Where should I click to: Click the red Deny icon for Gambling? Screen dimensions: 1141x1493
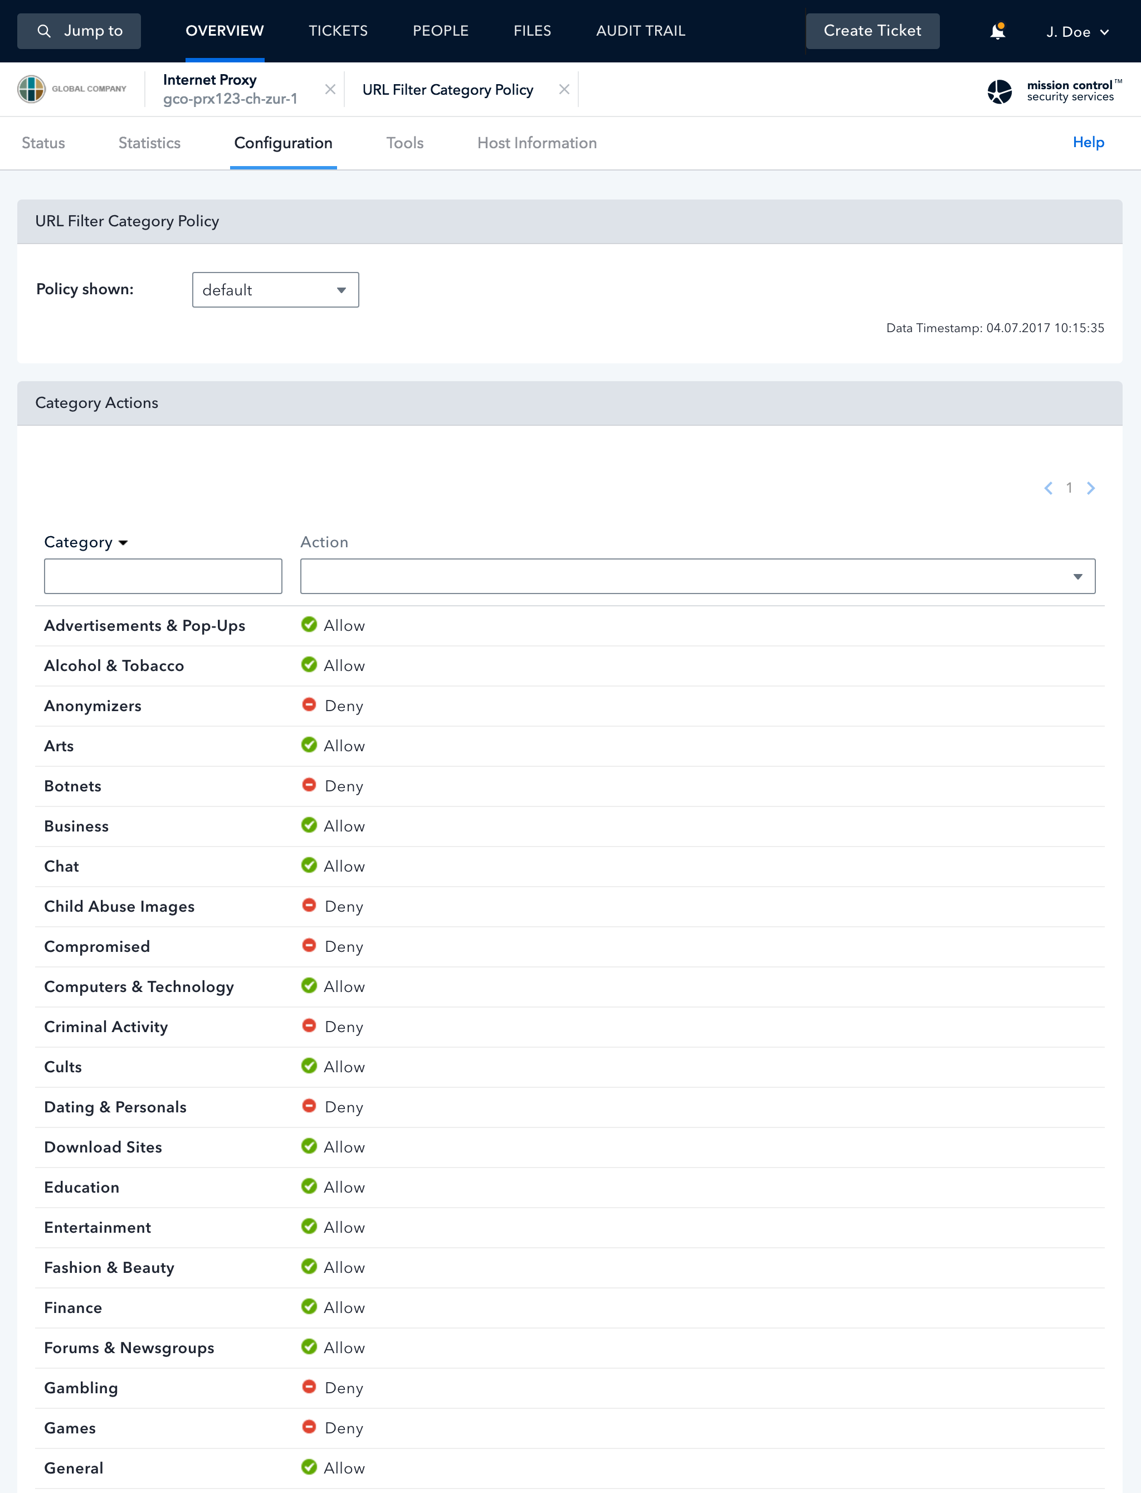(309, 1387)
